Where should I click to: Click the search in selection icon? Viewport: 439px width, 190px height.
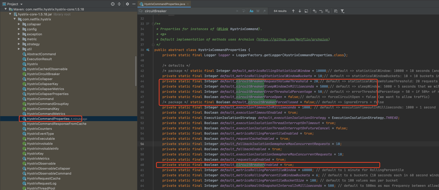306,11
